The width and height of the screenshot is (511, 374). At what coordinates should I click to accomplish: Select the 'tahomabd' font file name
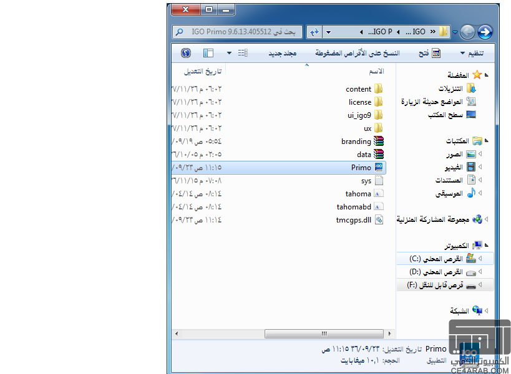pos(354,207)
